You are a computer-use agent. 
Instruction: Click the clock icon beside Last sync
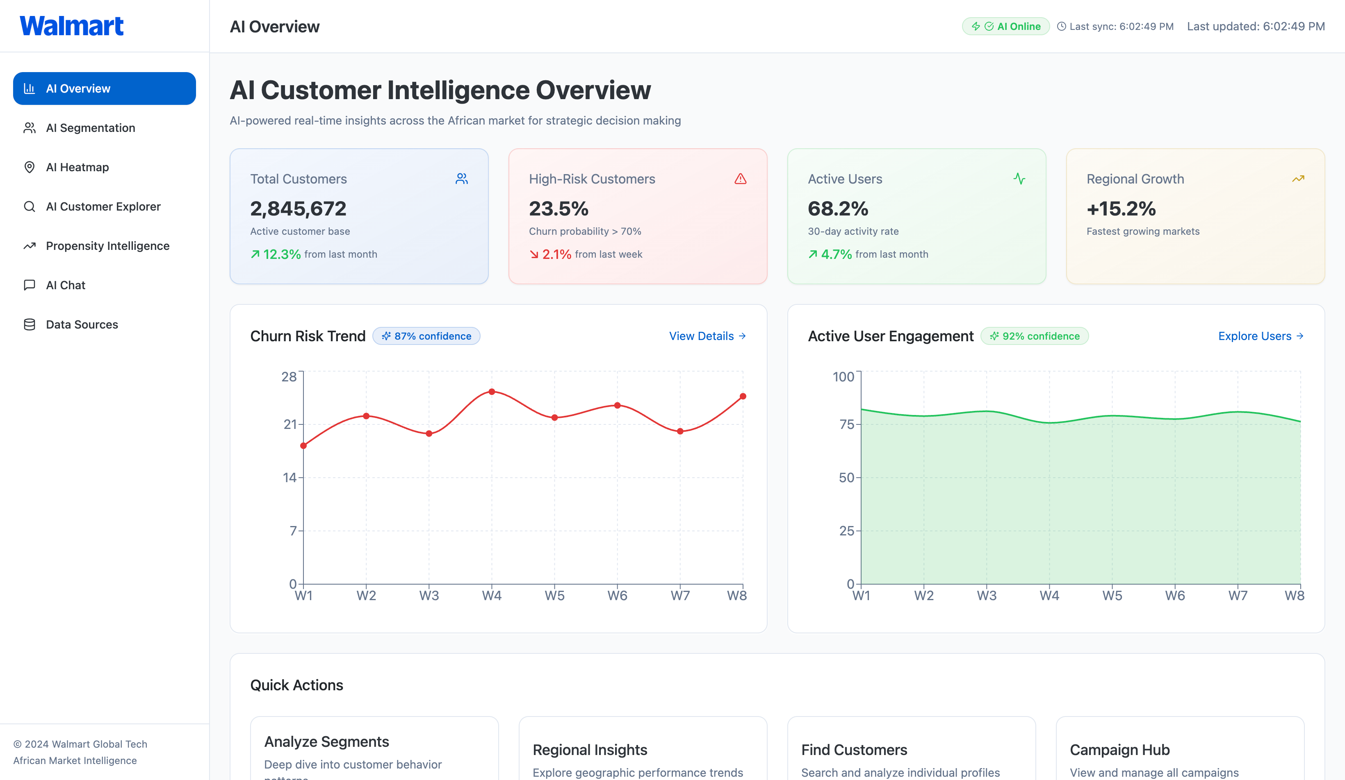coord(1062,26)
